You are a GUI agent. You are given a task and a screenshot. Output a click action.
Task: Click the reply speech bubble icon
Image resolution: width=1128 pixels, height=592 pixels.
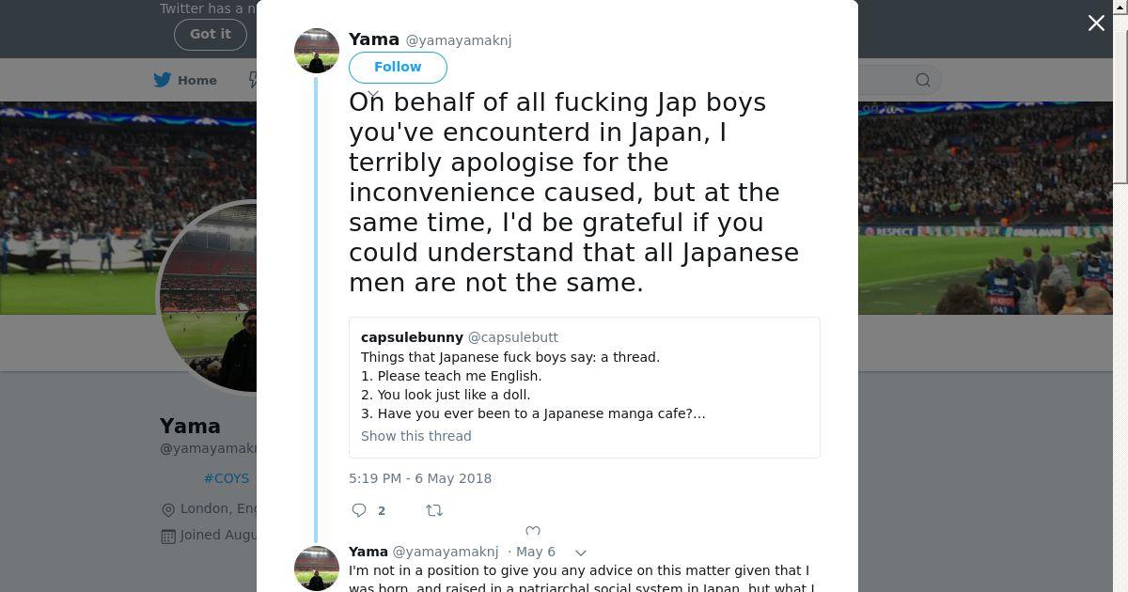tap(359, 510)
